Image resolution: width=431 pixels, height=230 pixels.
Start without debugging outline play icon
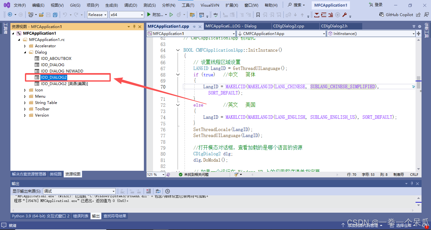tap(171, 14)
